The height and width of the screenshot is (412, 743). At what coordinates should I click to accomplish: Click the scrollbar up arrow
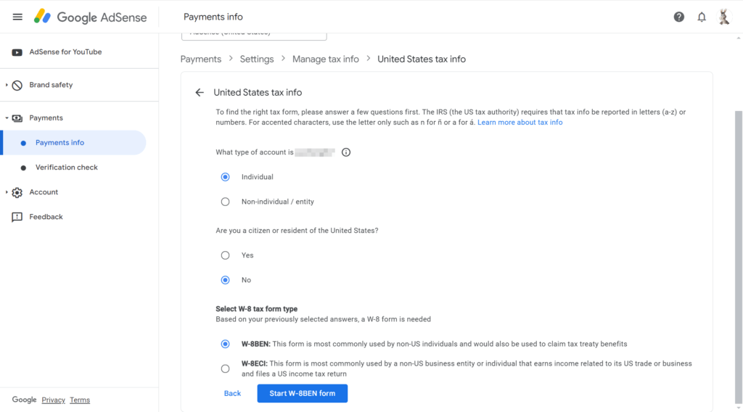pyautogui.click(x=738, y=38)
